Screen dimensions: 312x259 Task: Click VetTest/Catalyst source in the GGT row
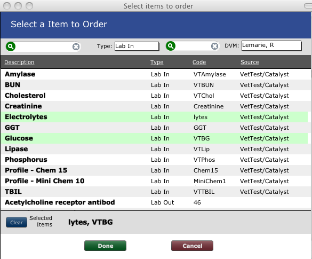click(264, 128)
